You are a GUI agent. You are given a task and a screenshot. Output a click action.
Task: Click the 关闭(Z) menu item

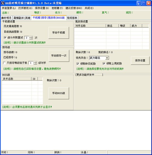89,8
